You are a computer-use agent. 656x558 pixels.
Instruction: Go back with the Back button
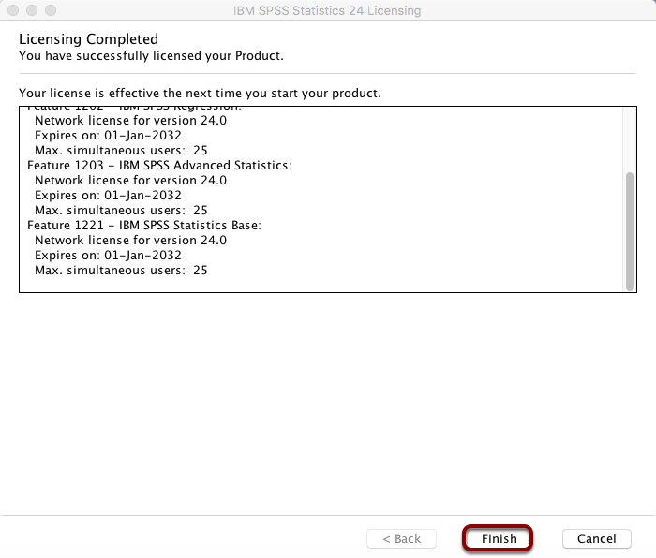(402, 538)
